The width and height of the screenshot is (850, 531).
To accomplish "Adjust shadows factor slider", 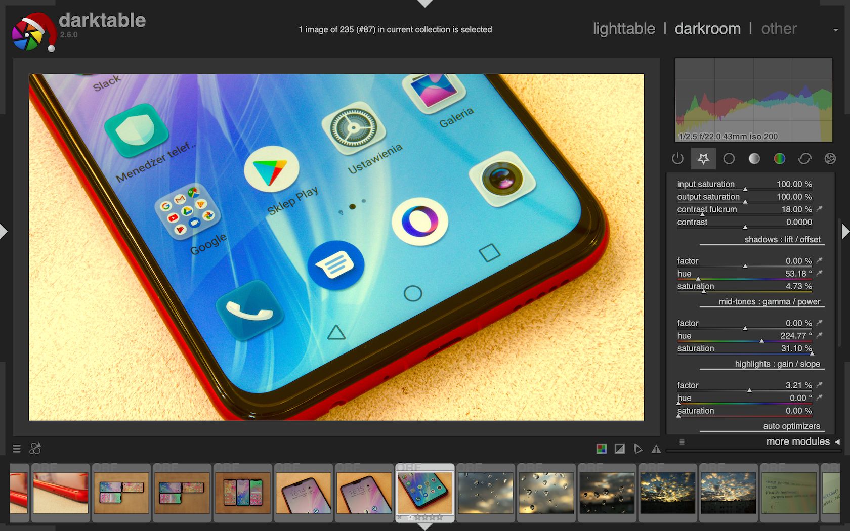I will (745, 261).
